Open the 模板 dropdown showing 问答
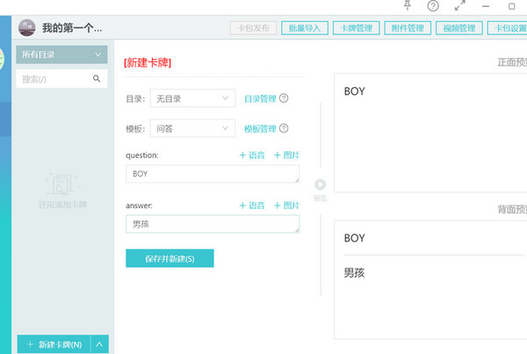 tap(191, 129)
